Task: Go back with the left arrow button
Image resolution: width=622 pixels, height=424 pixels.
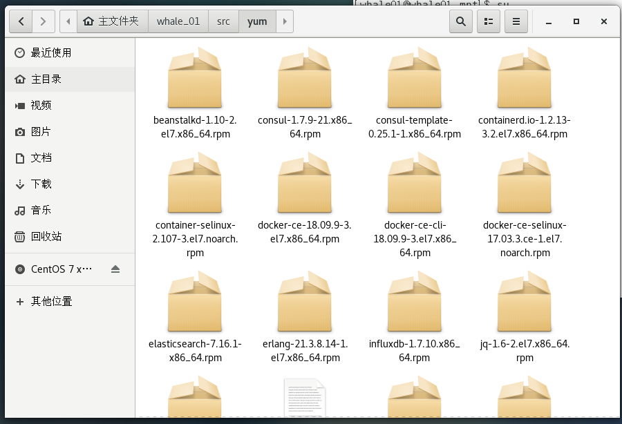Action: pyautogui.click(x=21, y=21)
